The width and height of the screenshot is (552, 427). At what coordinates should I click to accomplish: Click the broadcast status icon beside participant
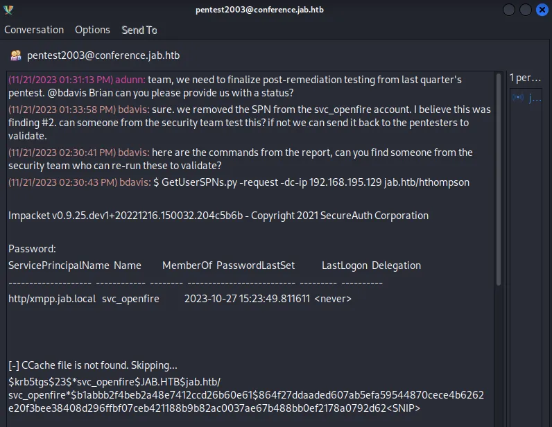tap(518, 98)
